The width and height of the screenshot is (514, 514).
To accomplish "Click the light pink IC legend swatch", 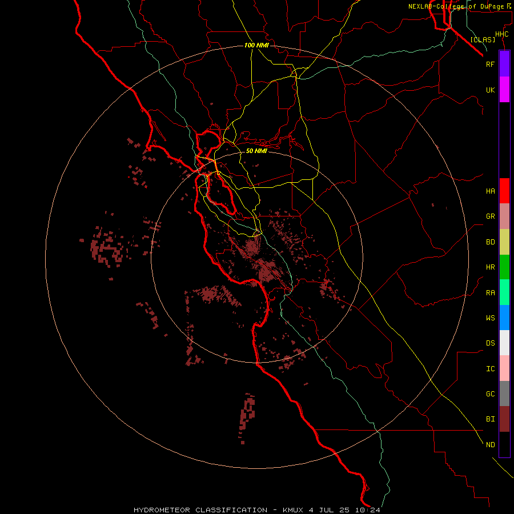I will point(504,368).
